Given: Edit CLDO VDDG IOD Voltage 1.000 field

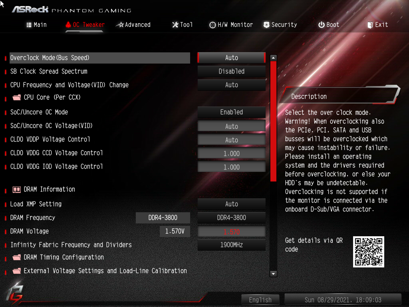Looking at the screenshot, I should pyautogui.click(x=232, y=167).
